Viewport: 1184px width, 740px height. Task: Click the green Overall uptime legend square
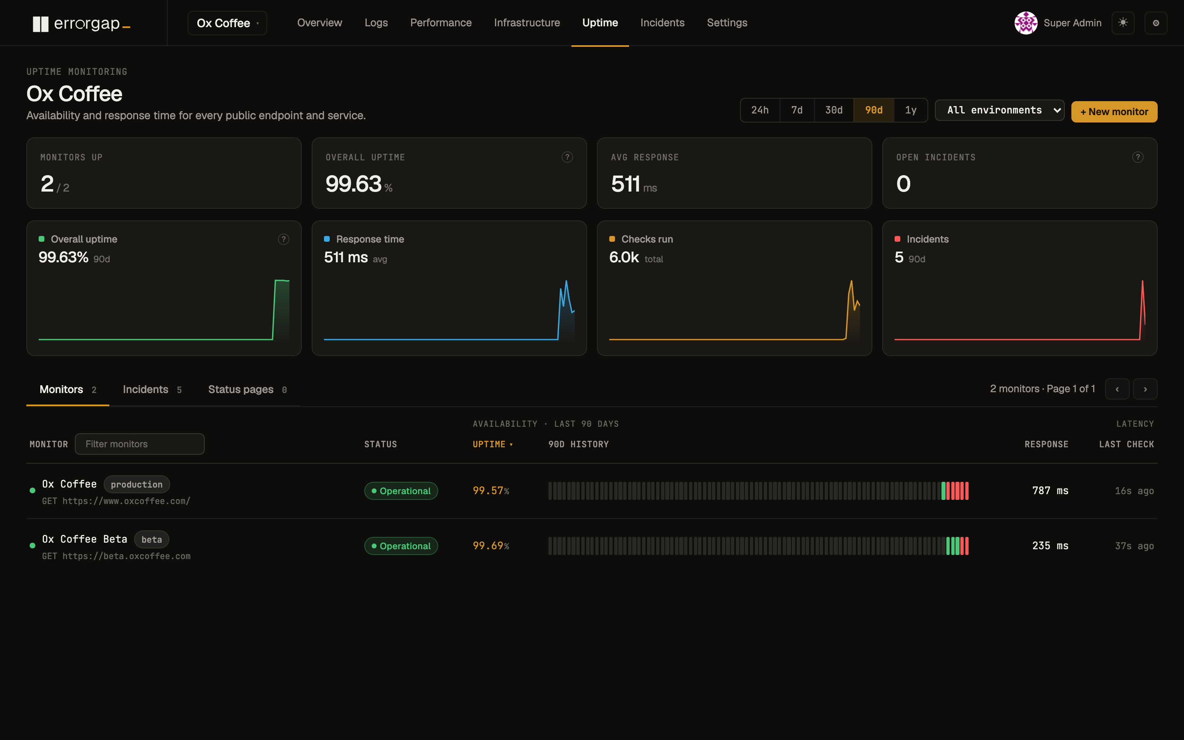pos(42,239)
